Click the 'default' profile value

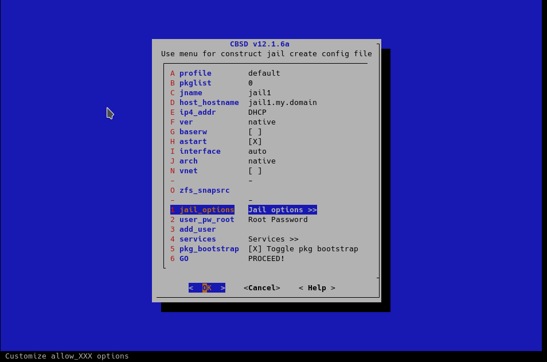[x=264, y=73]
